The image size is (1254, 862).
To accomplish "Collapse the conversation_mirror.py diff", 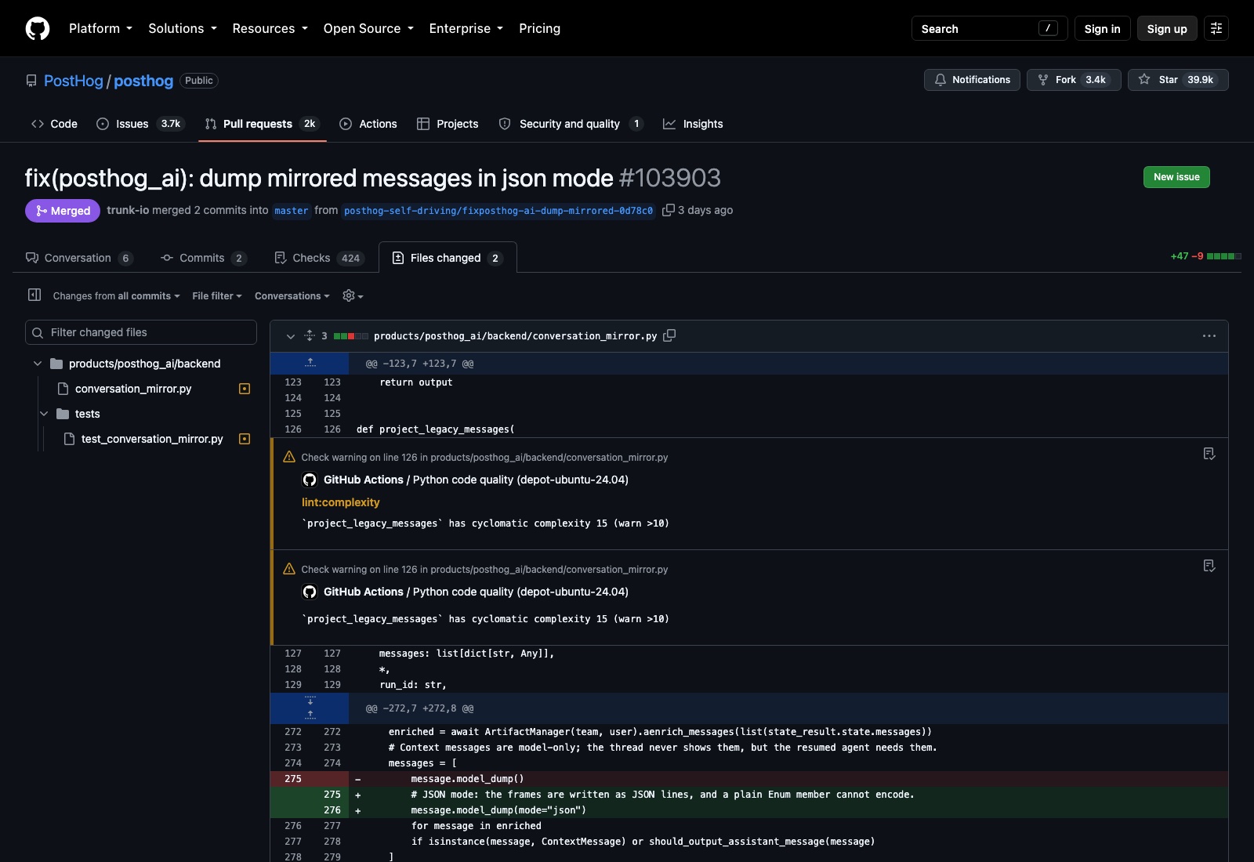I will coord(290,336).
